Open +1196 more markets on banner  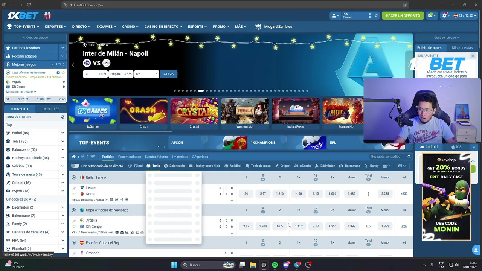tap(168, 74)
